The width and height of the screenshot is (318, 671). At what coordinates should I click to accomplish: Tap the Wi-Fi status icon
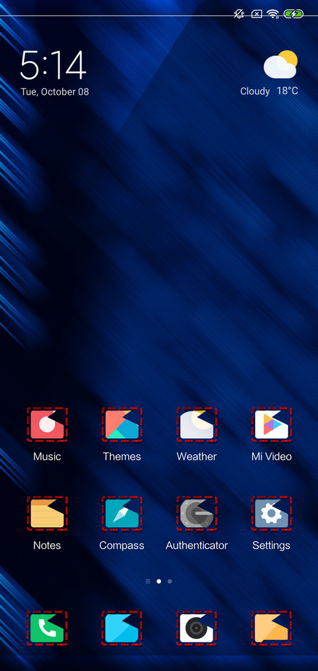click(x=273, y=14)
